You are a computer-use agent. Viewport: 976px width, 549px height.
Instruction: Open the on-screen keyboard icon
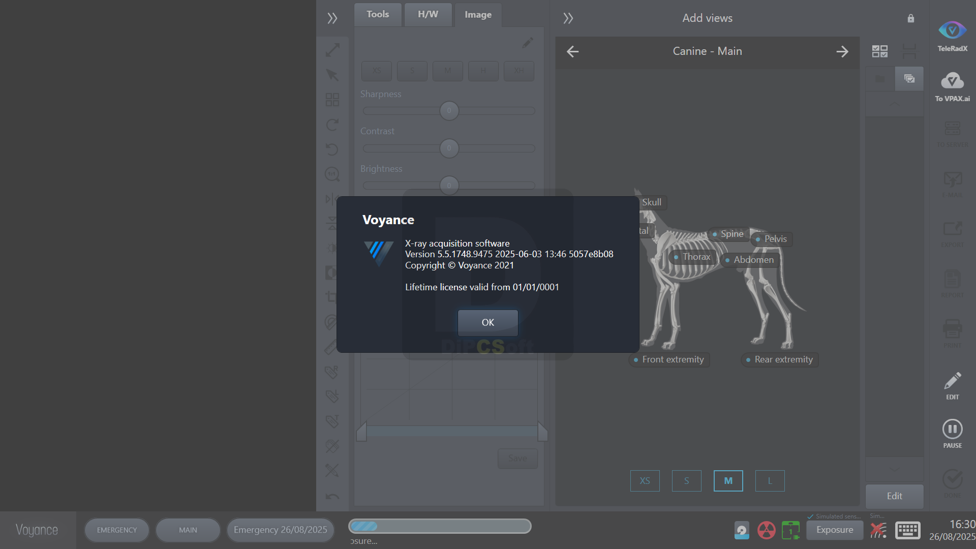point(907,530)
